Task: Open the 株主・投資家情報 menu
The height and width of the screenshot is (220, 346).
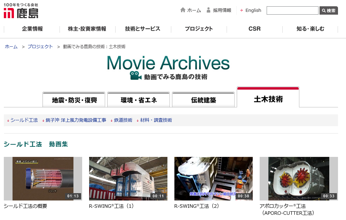Action: click(87, 29)
